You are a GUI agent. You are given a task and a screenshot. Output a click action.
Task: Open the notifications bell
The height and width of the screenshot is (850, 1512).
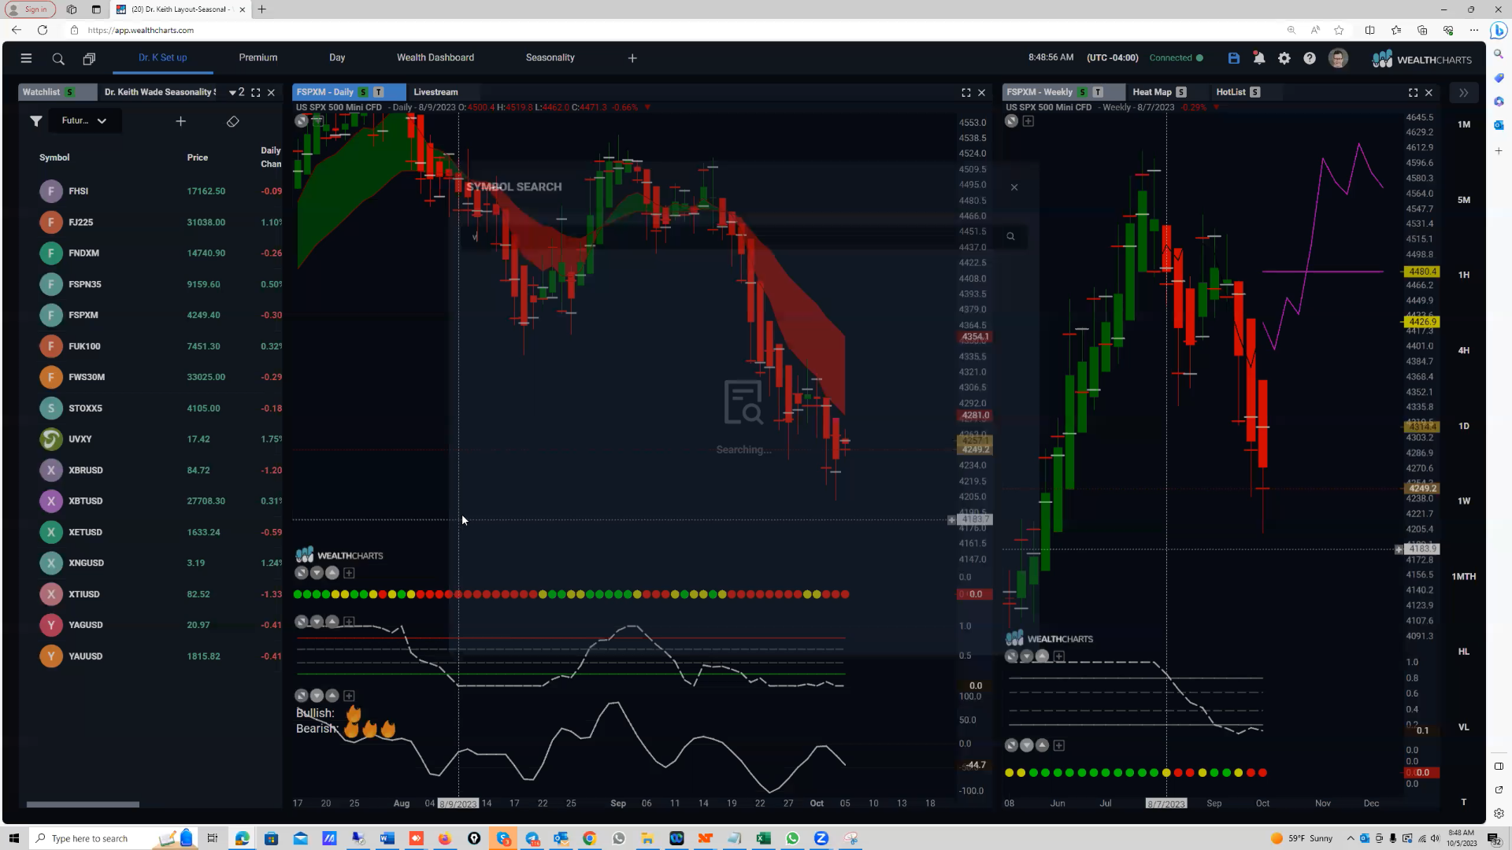coord(1259,58)
